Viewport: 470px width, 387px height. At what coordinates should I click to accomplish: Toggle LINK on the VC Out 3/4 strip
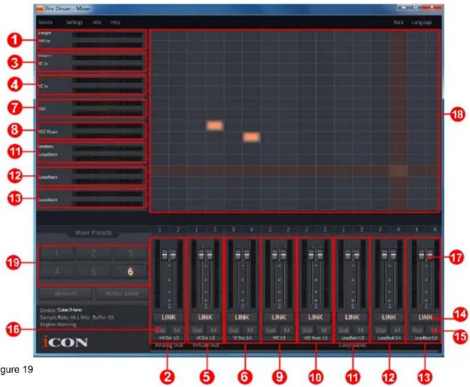click(x=242, y=317)
